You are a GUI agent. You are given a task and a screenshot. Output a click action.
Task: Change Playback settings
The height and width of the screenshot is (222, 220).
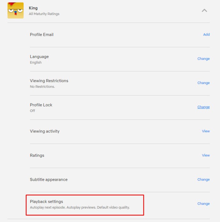[x=203, y=203]
